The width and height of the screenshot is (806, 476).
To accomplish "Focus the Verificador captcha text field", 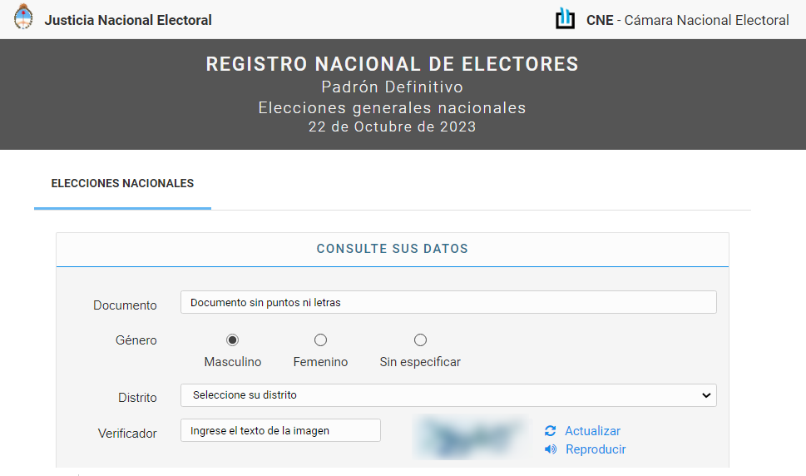I will (280, 430).
